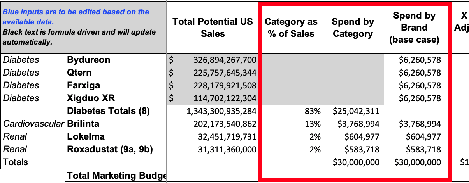Click the Brilinta brand cell

[x=115, y=124]
